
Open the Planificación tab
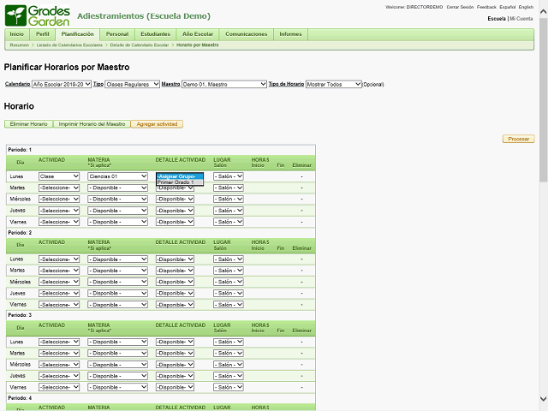pyautogui.click(x=78, y=33)
